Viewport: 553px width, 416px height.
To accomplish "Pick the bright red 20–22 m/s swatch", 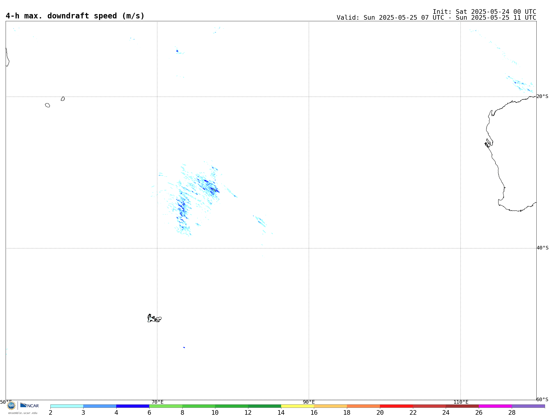I will pos(396,406).
